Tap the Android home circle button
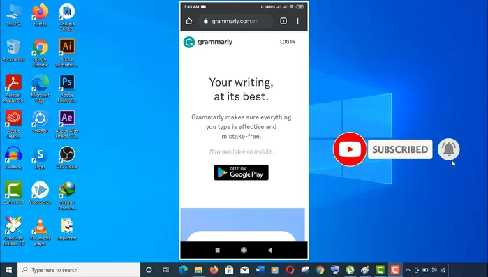The height and width of the screenshot is (277, 488). pyautogui.click(x=244, y=250)
